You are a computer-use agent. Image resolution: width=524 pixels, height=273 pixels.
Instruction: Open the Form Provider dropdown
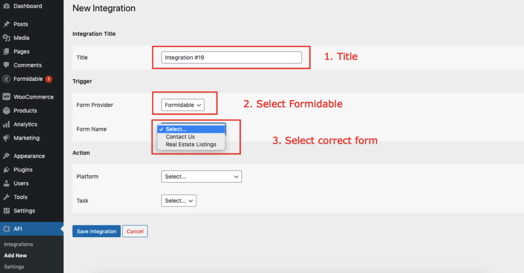click(x=183, y=105)
